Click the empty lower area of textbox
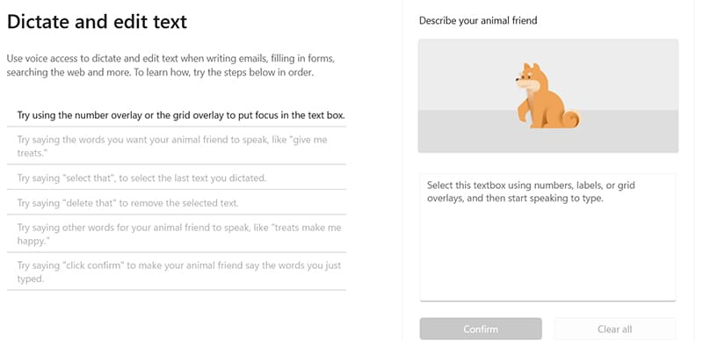Viewport: 703px width, 341px height. point(547,256)
